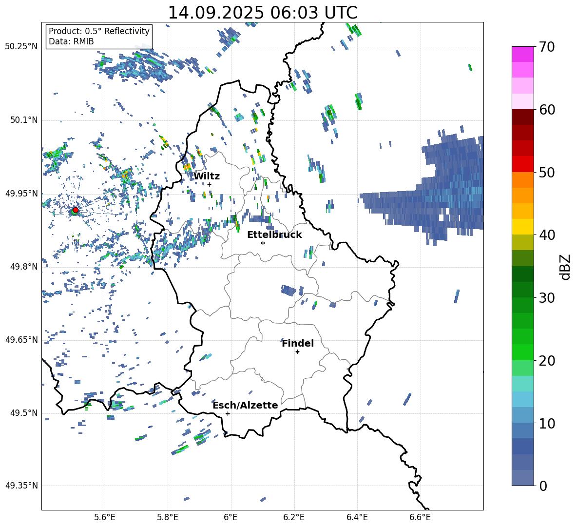Click the Data: RMIB text
577x527 pixels.
tap(71, 41)
